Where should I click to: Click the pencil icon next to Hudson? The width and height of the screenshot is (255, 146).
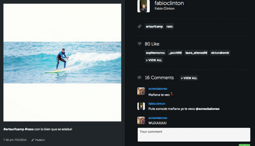33,140
